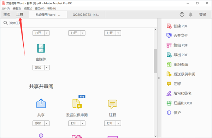212x138 pixels.
Task: Select the 共享 upload icon
Action: (41, 103)
